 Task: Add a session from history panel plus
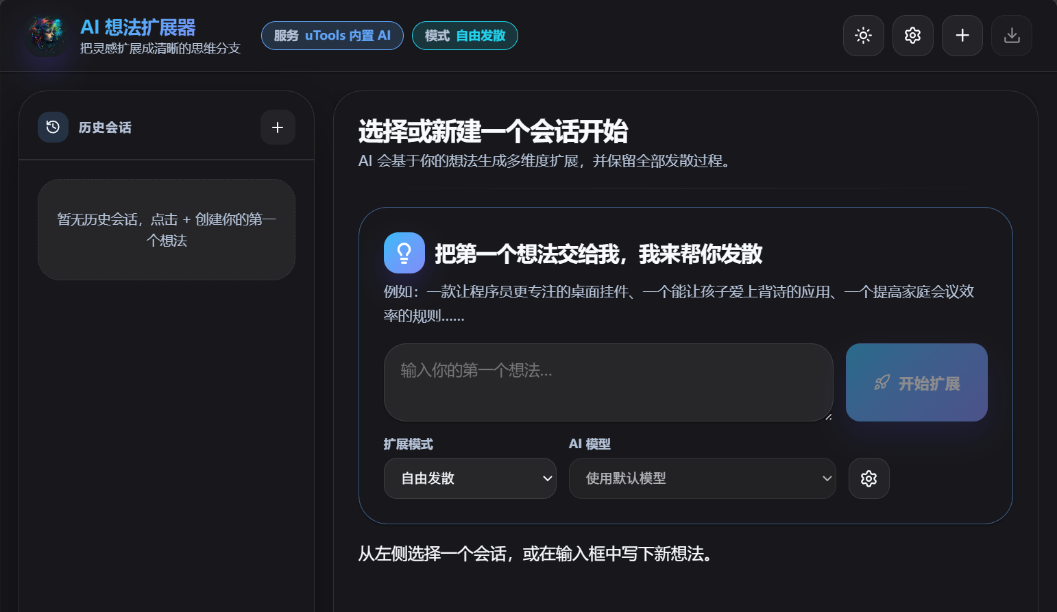coord(278,127)
